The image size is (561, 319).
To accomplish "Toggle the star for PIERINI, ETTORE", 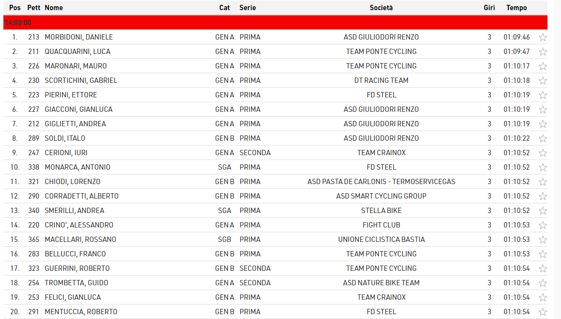I will click(x=543, y=95).
